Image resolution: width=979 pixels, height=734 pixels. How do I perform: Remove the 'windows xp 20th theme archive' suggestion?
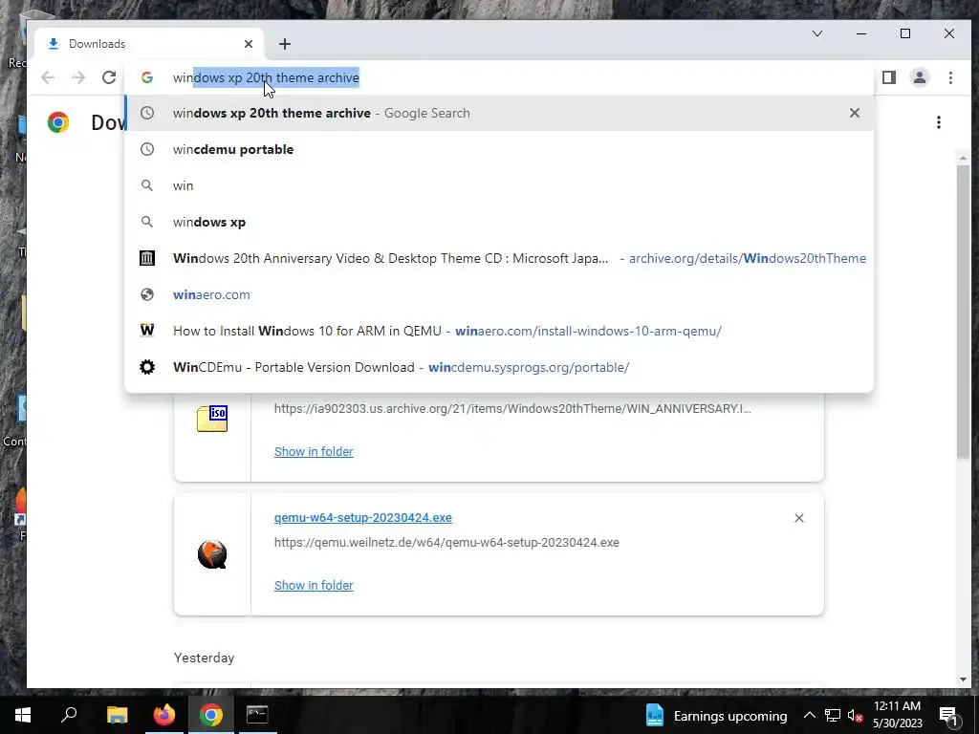(854, 113)
